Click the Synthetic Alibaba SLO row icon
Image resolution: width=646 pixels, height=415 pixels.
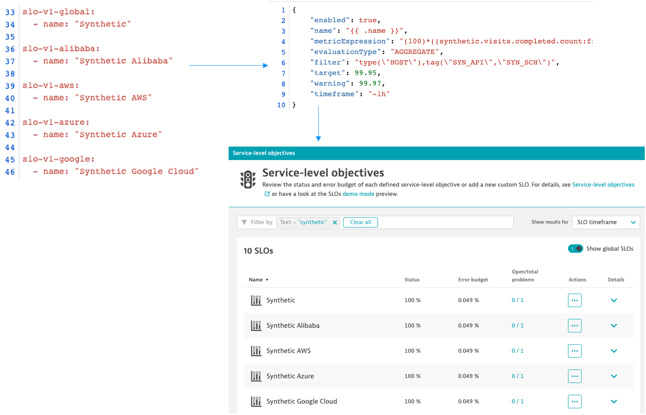point(256,326)
